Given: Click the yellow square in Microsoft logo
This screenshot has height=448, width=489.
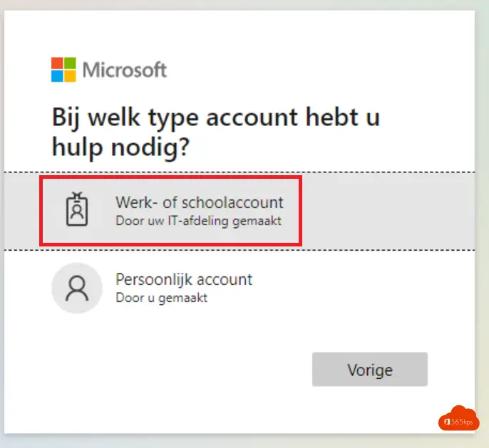Looking at the screenshot, I should coord(70,76).
